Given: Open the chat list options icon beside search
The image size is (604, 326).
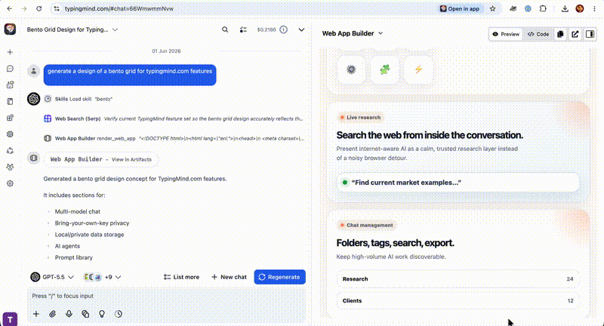Looking at the screenshot, I should click(243, 29).
